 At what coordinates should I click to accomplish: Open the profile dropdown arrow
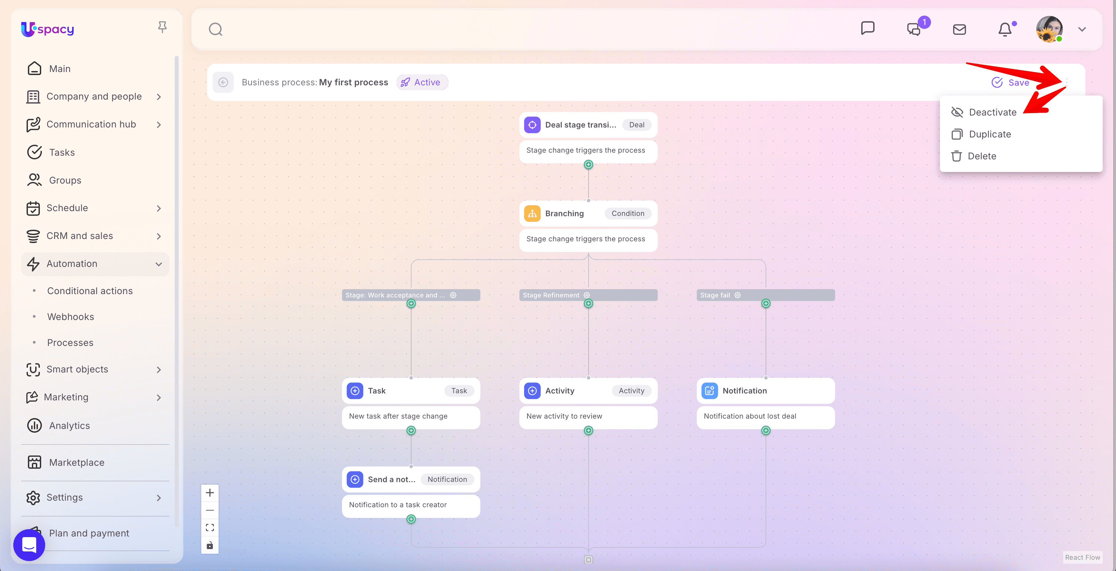point(1082,30)
